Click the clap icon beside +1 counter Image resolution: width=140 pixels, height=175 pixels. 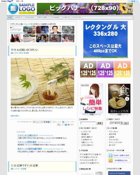[x=69, y=125]
